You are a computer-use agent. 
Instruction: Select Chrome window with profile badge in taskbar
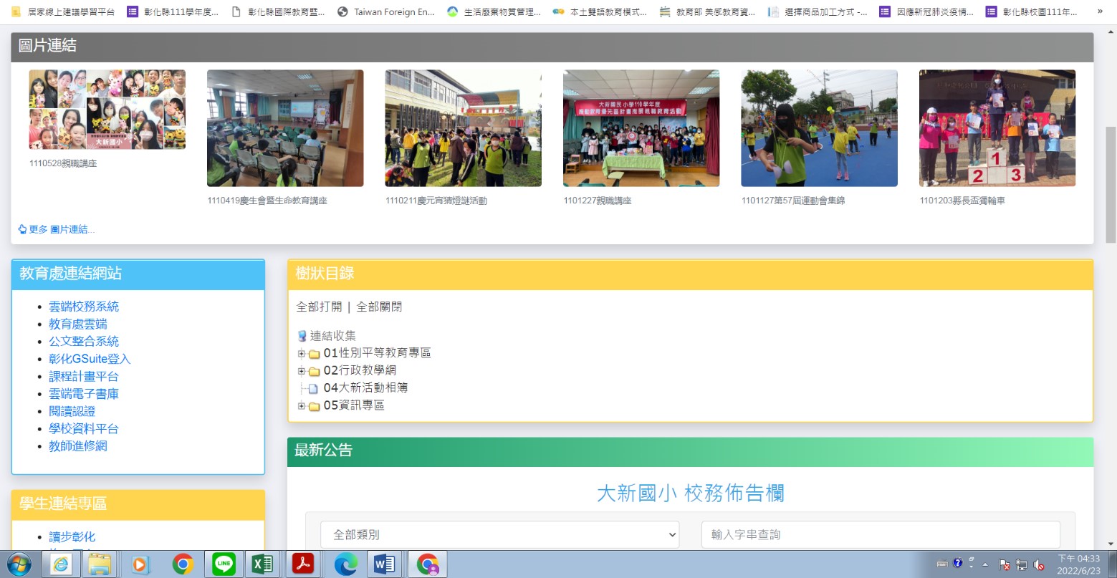pyautogui.click(x=428, y=564)
